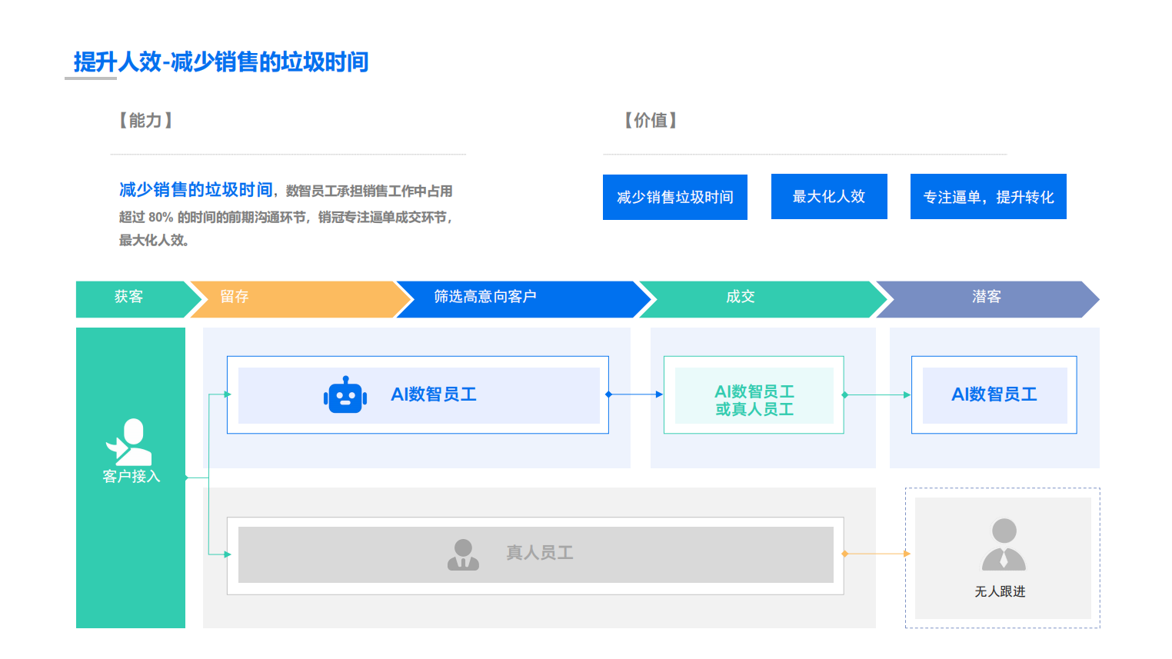This screenshot has width=1172, height=659.
Task: Click the orange diamond connector near 真人员工
Action: [845, 553]
